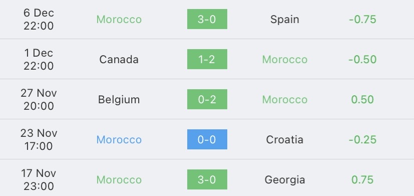Select Canada team name

[119, 59]
